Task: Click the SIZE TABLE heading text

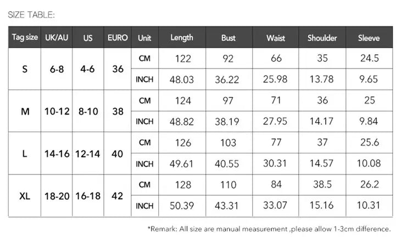Action: tap(31, 14)
